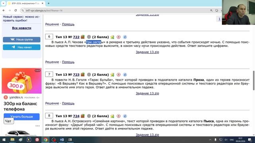Click the gray circle status of task 724
255x143 pixels.
pos(89,116)
